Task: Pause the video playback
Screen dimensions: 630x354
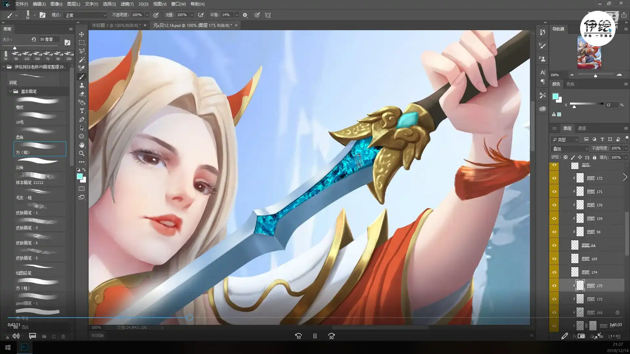Action: point(315,336)
